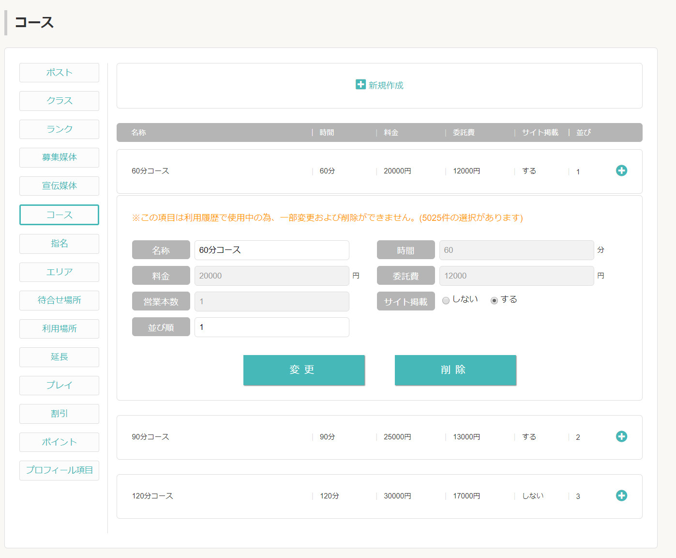The width and height of the screenshot is (676, 558).
Task: Open the 延長 sidebar menu
Action: [59, 357]
